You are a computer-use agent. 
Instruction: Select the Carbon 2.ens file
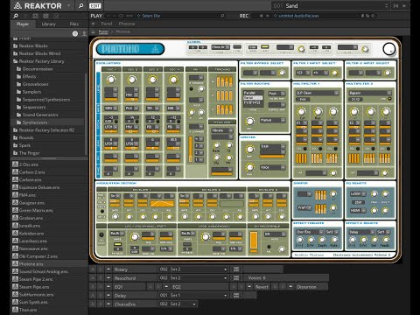[31, 172]
